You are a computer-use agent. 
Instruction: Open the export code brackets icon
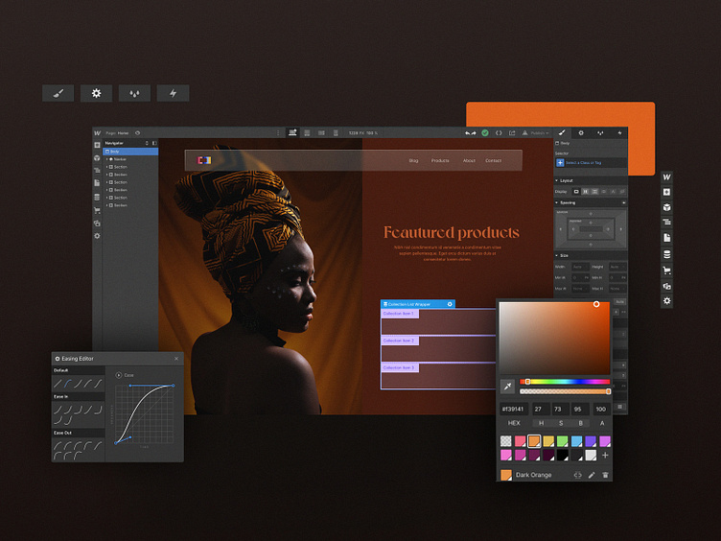[499, 133]
